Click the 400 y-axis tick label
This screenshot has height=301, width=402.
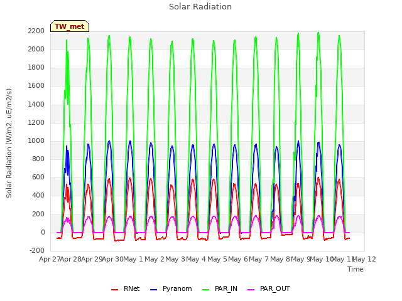point(38,196)
